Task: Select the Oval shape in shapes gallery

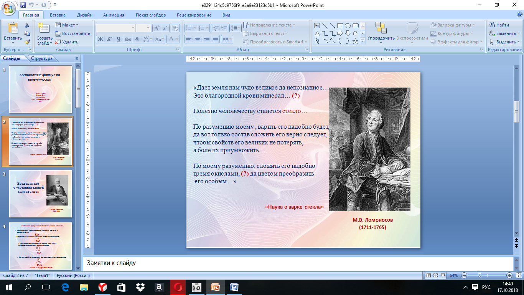Action: click(348, 26)
